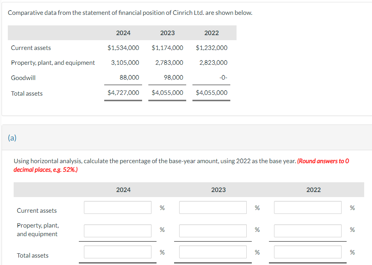Select the 2022 Property, plant, and equipment input
372x265 pixels.
[x=308, y=230]
